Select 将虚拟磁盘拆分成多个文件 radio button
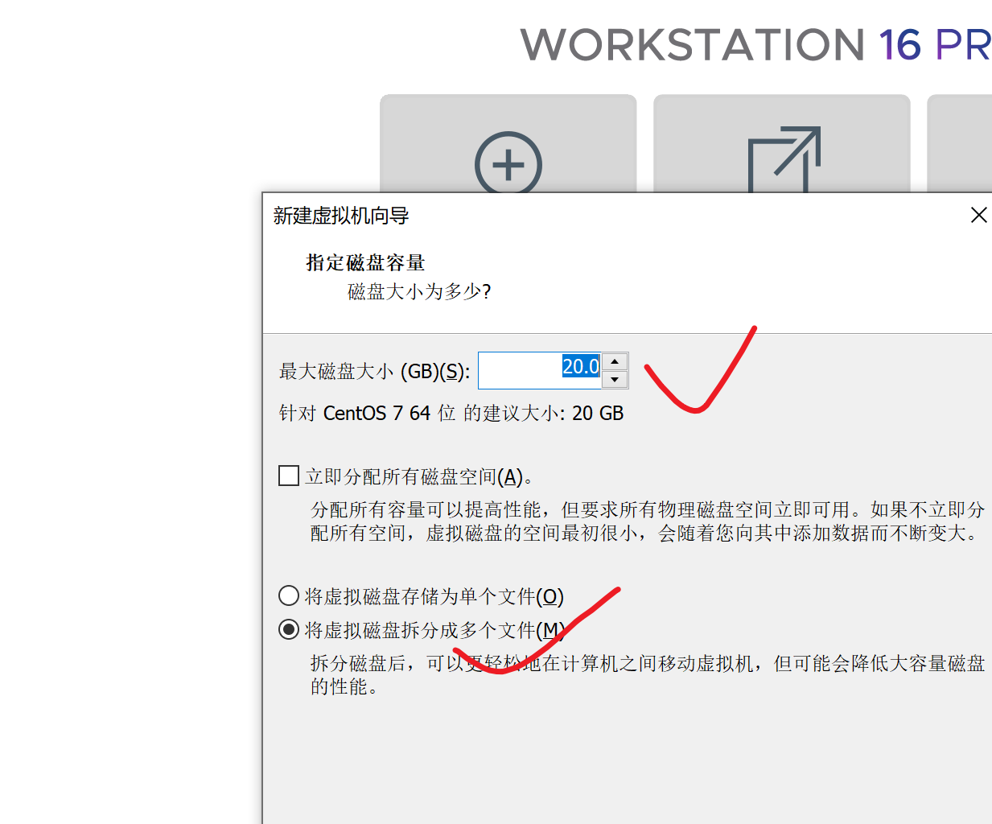 (x=289, y=629)
